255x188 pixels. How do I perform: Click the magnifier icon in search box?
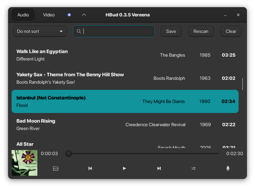(x=79, y=31)
